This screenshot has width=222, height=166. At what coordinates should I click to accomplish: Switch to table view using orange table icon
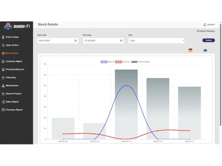point(190,50)
